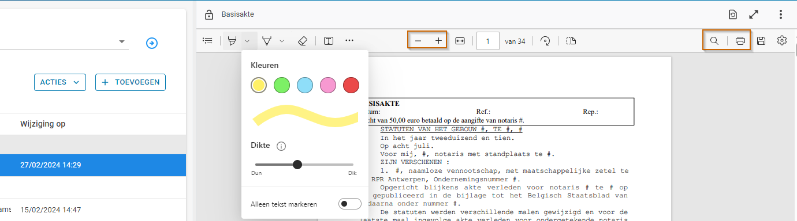Open search in the document
This screenshot has width=797, height=221.
pyautogui.click(x=714, y=41)
